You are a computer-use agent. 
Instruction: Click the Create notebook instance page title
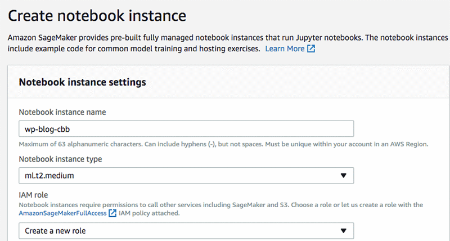click(x=97, y=15)
